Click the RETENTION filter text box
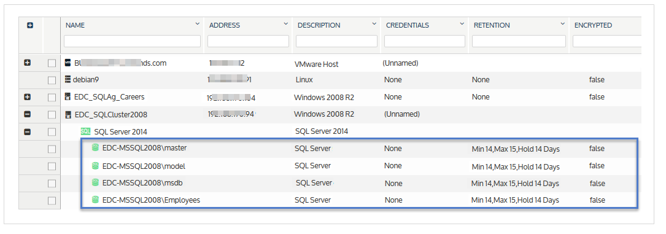 pos(519,41)
